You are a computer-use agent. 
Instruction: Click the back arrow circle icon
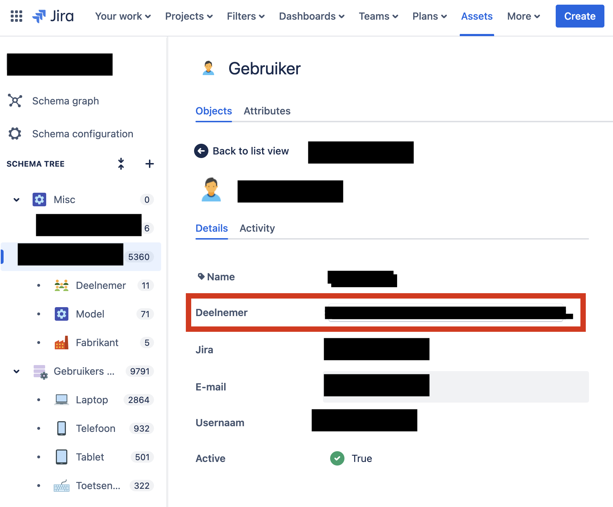pos(201,151)
